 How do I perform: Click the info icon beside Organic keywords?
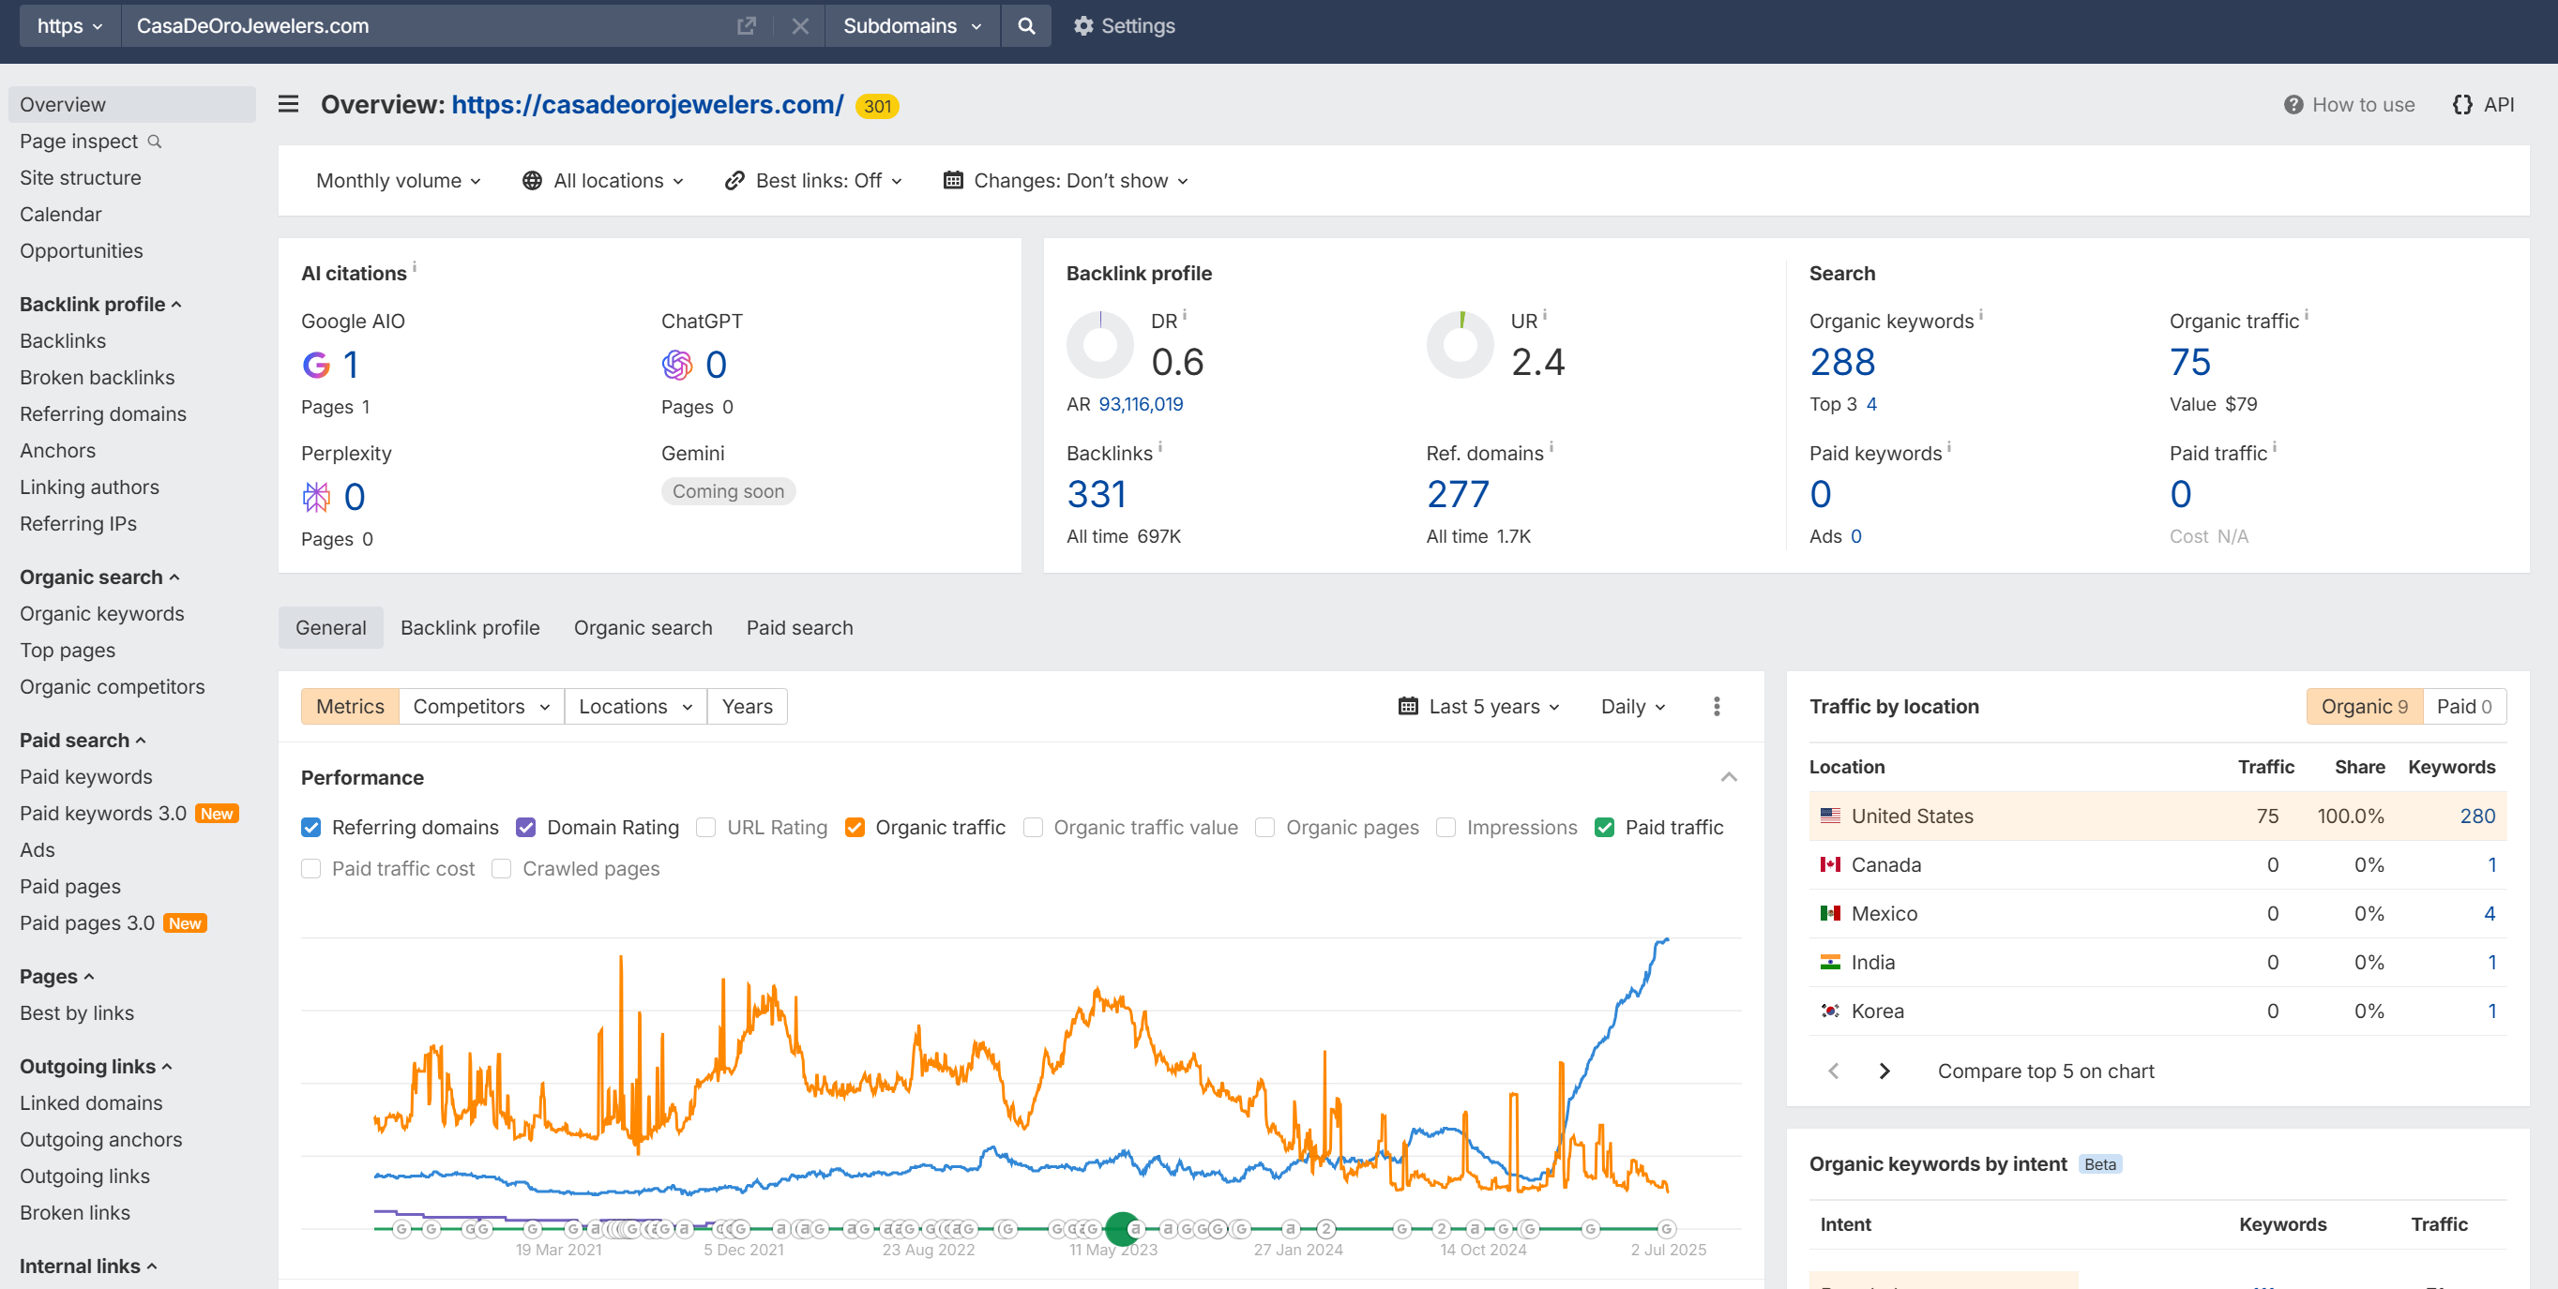1981,315
